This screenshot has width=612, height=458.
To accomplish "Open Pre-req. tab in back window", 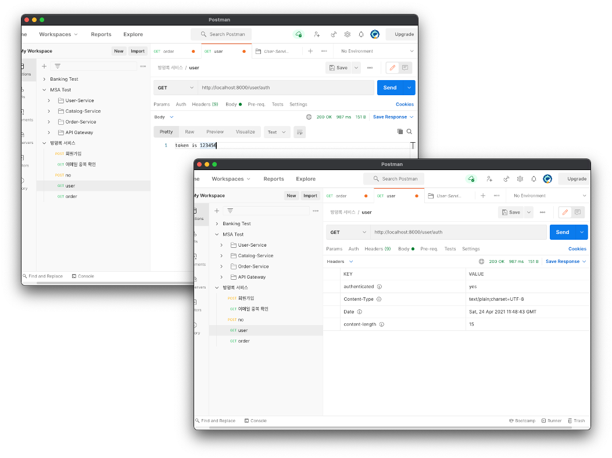I will point(256,104).
